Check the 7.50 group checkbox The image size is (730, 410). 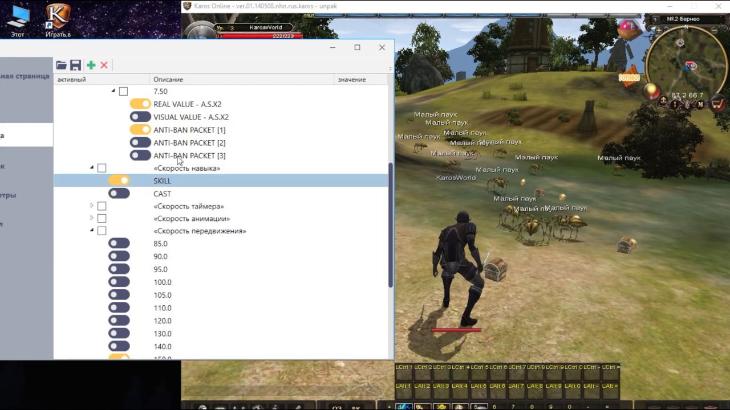(x=123, y=91)
